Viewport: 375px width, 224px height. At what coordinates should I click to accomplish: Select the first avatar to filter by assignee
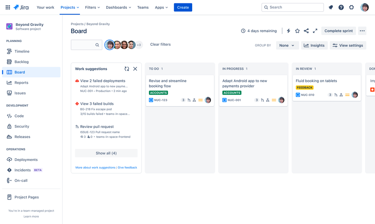pos(110,45)
